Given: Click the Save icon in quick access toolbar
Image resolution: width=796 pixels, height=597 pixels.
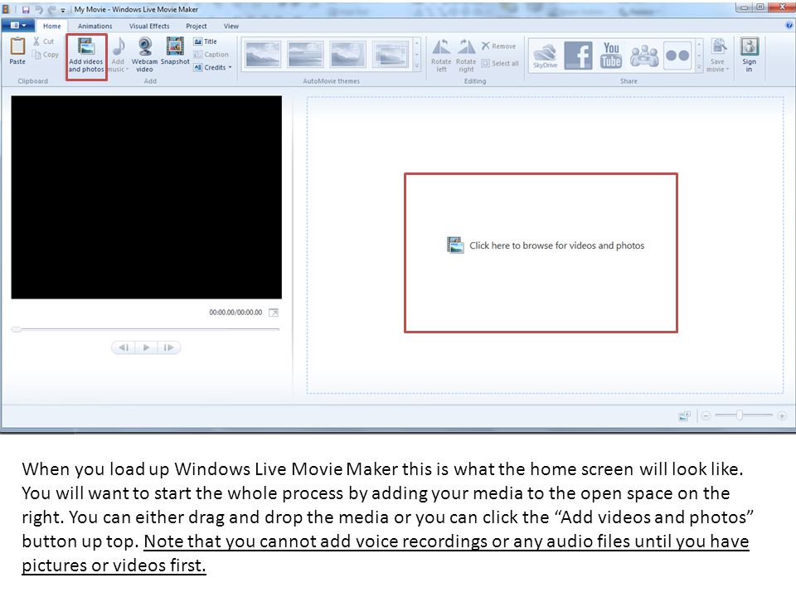Looking at the screenshot, I should tap(26, 10).
